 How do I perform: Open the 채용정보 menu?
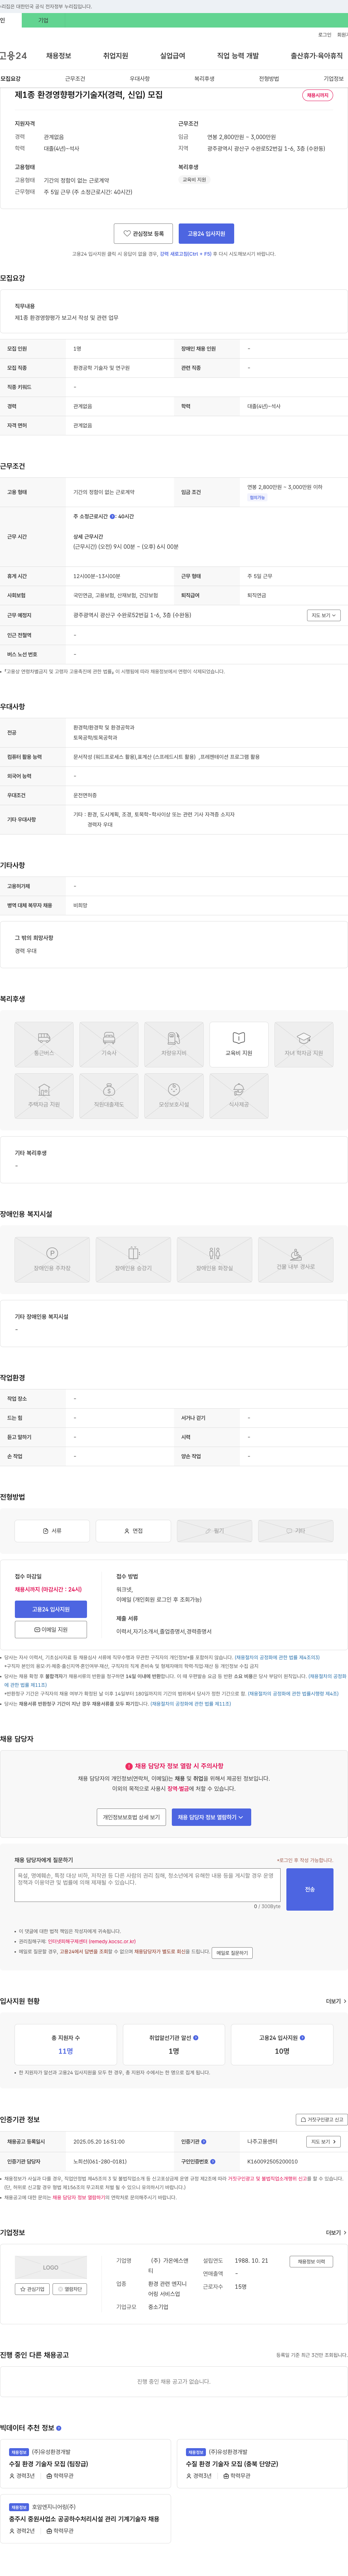(x=59, y=56)
